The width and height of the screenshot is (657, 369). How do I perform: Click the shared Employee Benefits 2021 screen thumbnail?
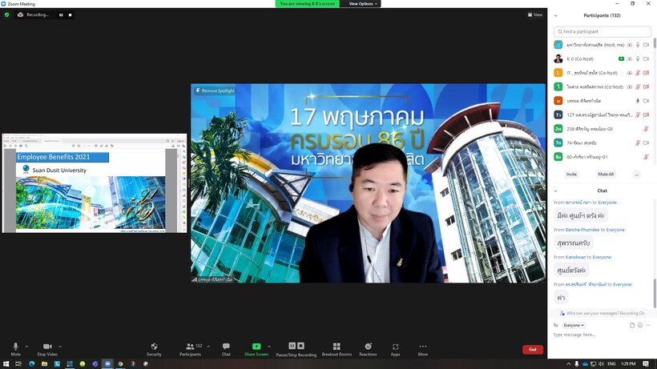coord(95,183)
